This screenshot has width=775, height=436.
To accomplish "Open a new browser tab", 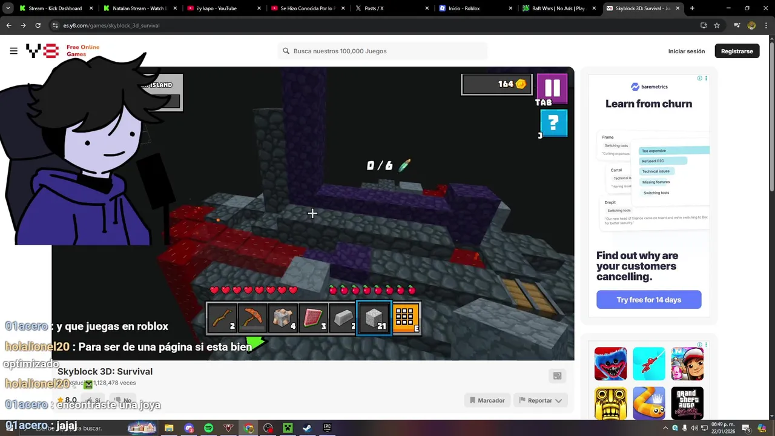I will (692, 8).
